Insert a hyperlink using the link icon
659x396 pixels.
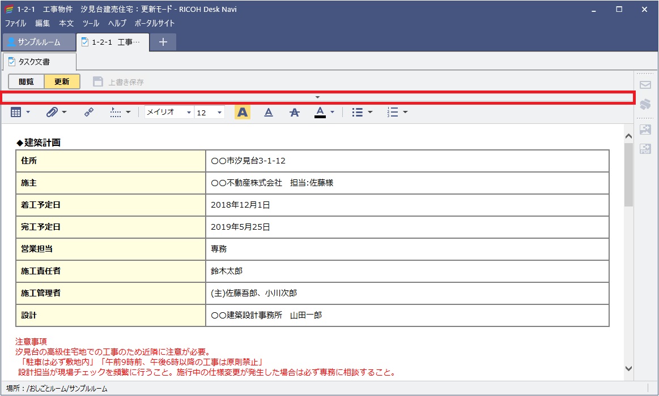(89, 112)
